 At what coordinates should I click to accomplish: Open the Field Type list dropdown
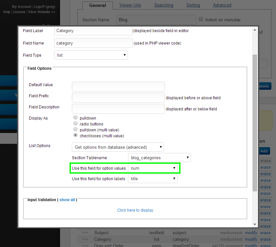[91, 55]
